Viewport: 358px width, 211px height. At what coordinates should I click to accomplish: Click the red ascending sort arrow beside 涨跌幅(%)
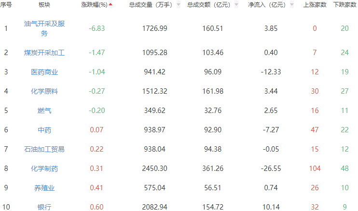point(110,4)
